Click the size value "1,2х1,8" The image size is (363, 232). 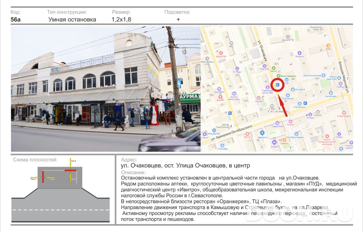click(x=121, y=20)
